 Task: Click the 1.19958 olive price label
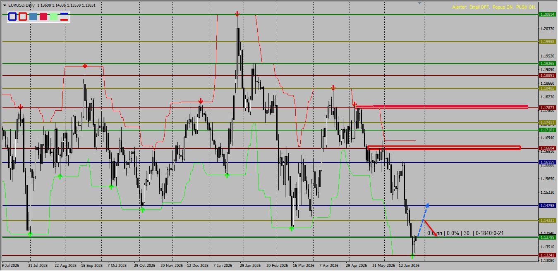[548, 42]
